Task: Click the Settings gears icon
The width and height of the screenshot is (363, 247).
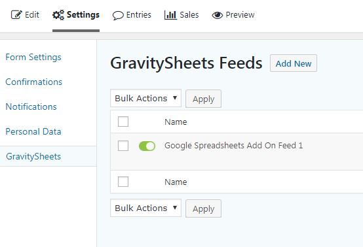Action: [58, 15]
